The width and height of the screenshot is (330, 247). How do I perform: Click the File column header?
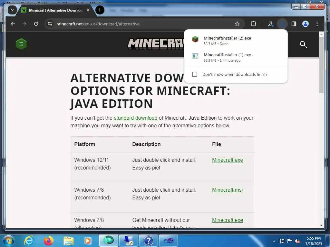coord(216,144)
